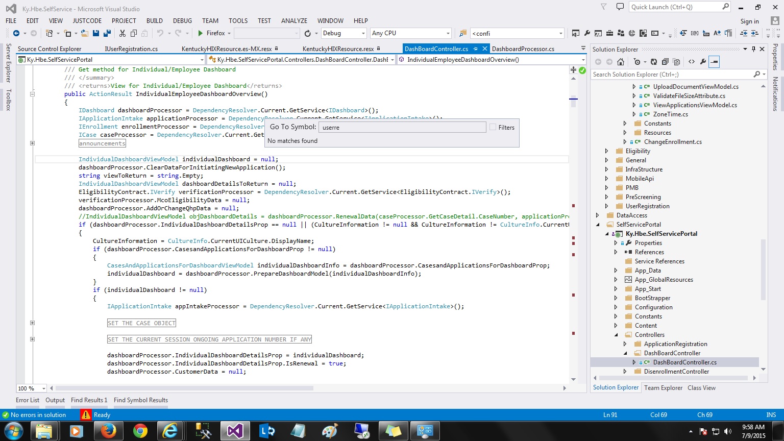Launch Visual Studio from the Windows taskbar

click(235, 431)
